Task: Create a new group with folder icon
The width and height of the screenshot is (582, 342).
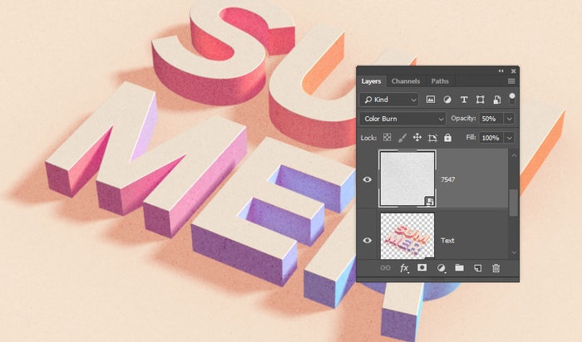Action: click(459, 268)
